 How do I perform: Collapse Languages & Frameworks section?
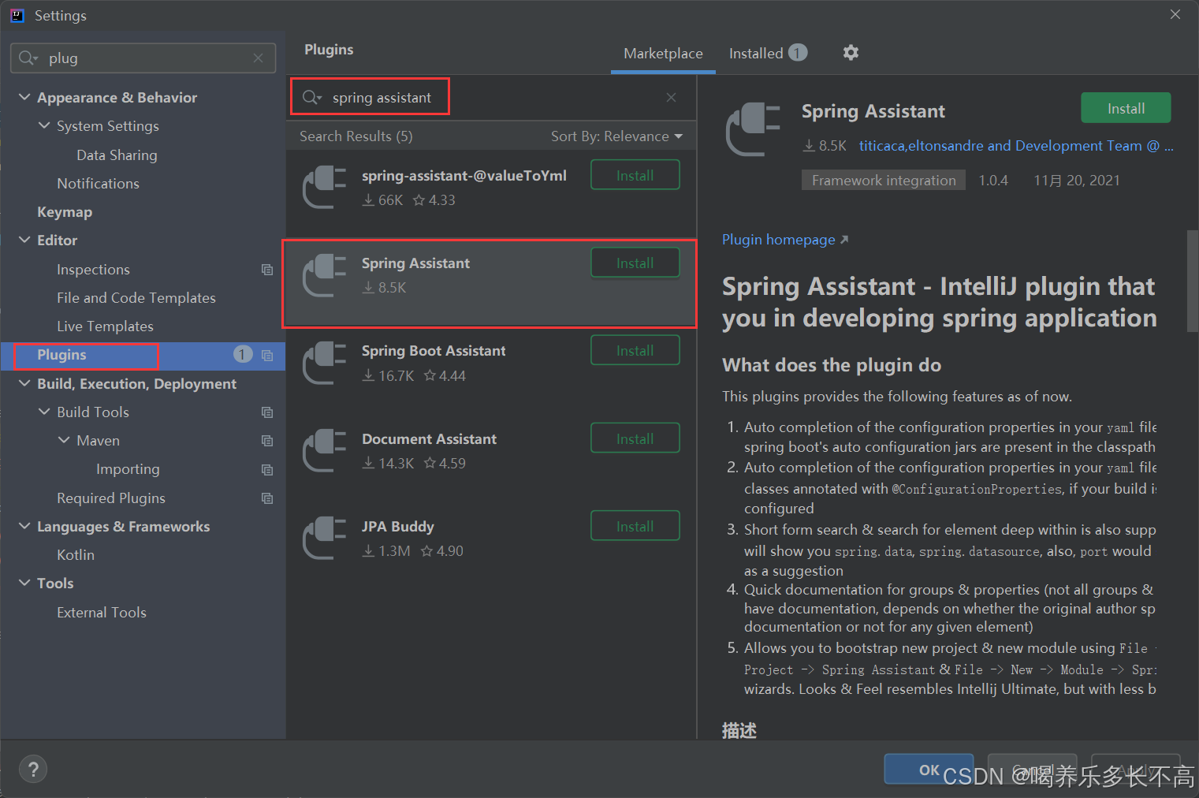[24, 526]
